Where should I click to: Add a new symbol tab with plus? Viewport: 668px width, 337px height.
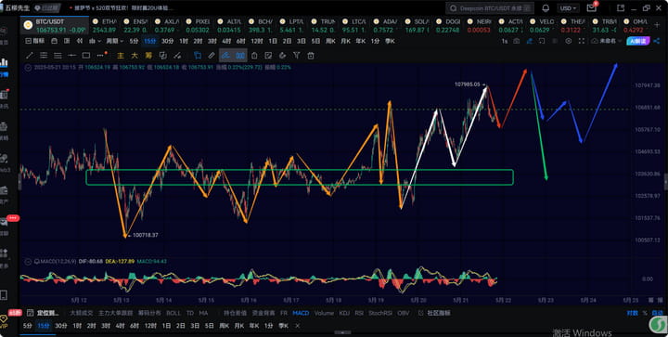click(657, 25)
